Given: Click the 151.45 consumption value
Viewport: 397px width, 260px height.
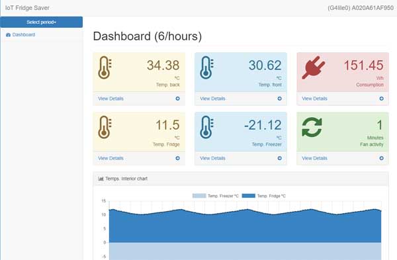Looking at the screenshot, I should pos(363,65).
